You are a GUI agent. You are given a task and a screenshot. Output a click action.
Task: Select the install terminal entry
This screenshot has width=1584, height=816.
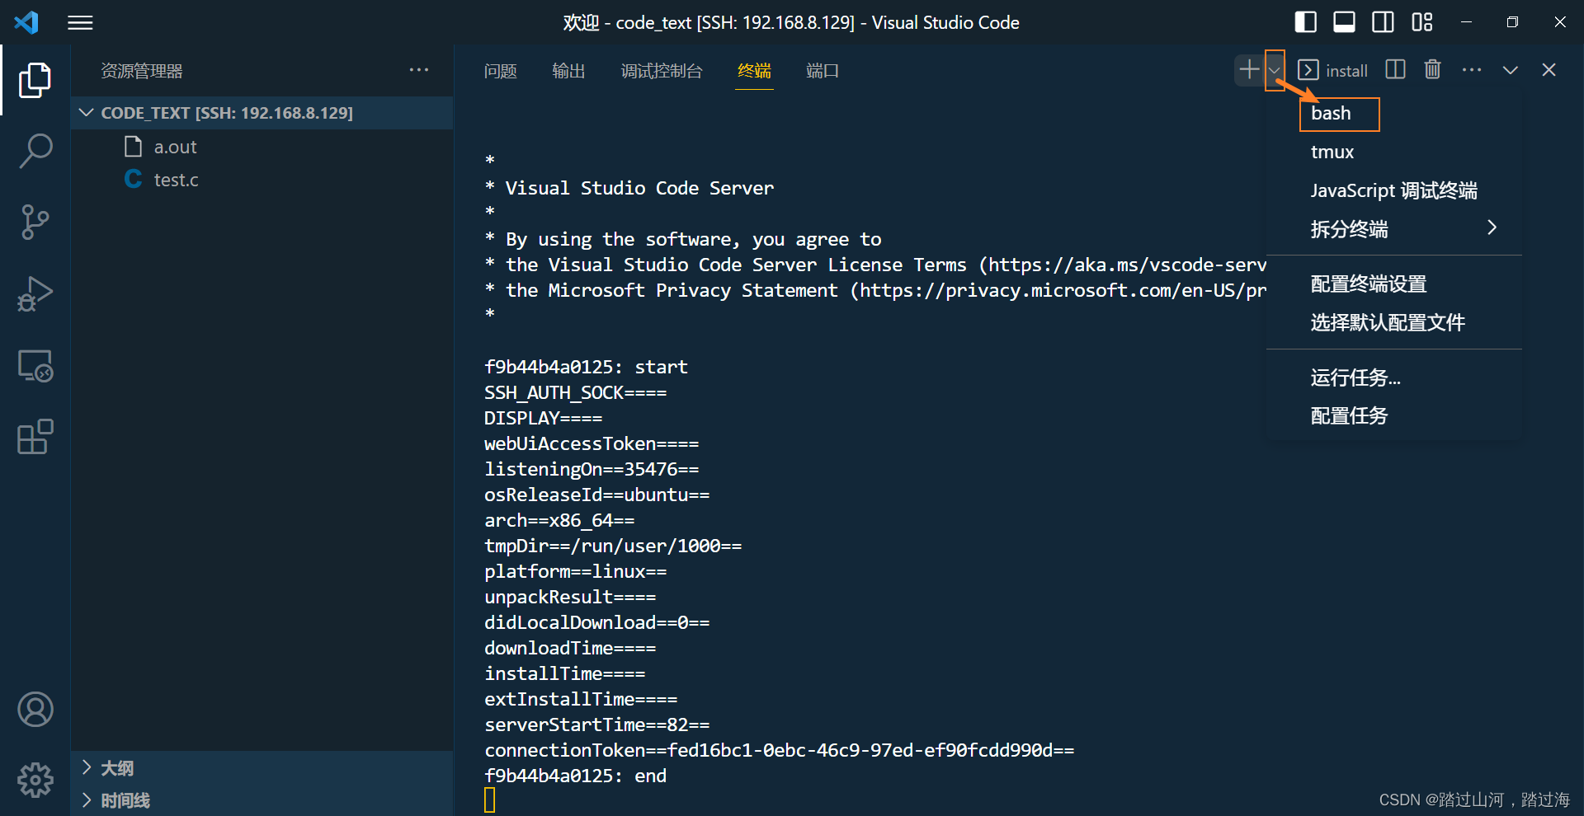tap(1332, 70)
